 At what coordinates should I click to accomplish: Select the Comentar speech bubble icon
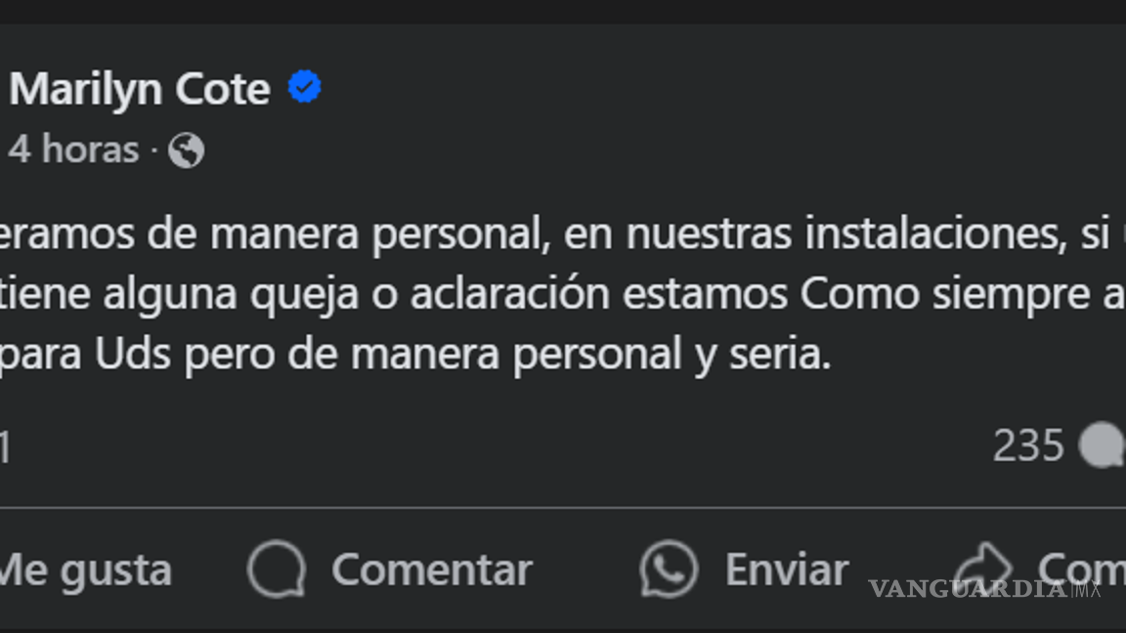(x=277, y=569)
